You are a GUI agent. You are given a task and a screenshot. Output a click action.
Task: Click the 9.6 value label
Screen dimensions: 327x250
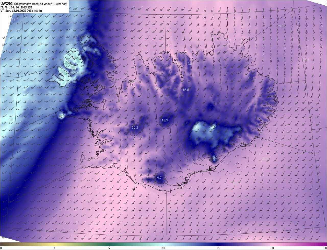tap(11, 120)
